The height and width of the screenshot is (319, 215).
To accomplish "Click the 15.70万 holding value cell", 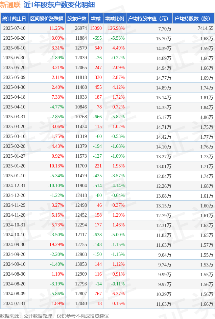I will [164, 38].
